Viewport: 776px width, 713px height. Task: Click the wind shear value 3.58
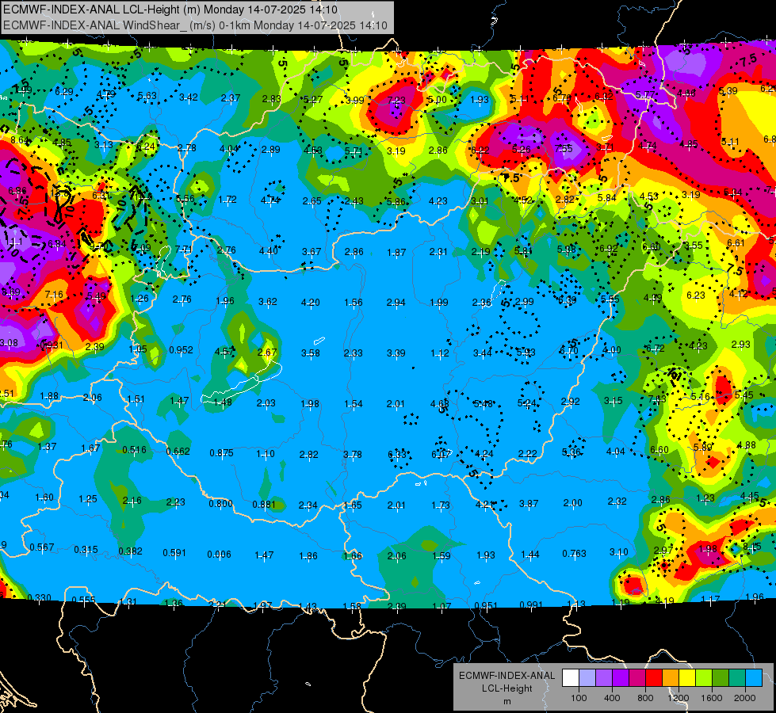click(x=310, y=353)
